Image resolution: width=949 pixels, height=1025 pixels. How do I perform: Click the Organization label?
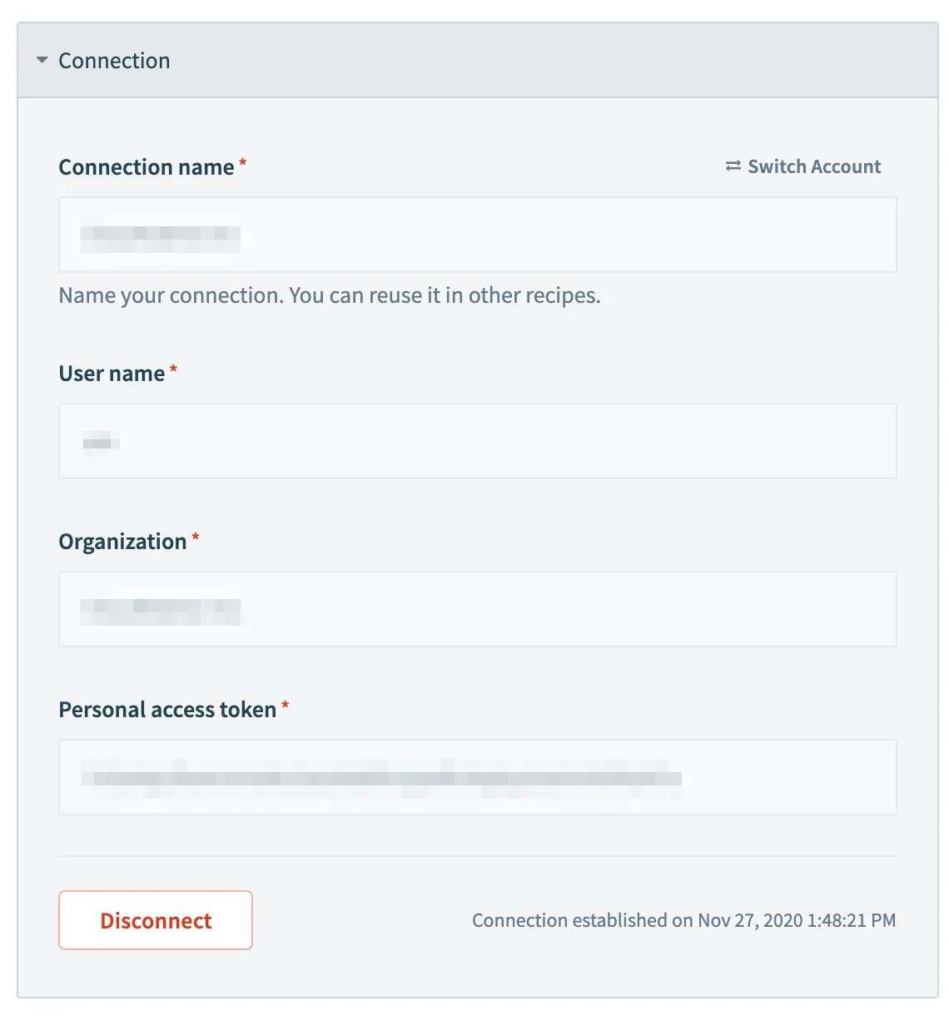coord(122,542)
